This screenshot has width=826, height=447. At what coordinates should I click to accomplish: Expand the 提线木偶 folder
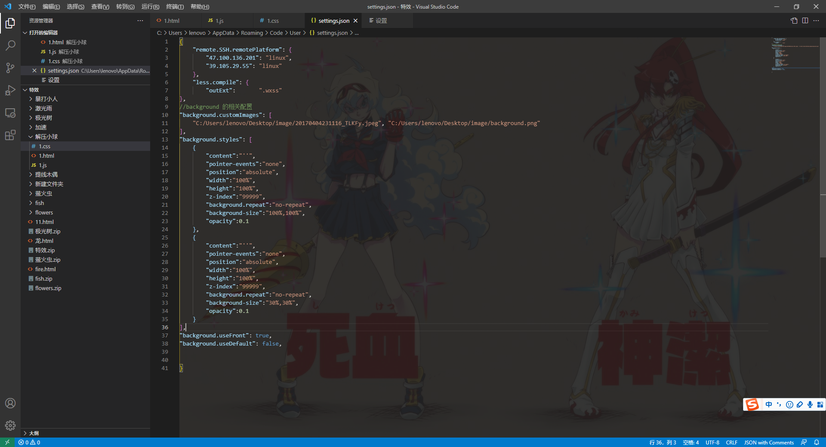[85, 175]
